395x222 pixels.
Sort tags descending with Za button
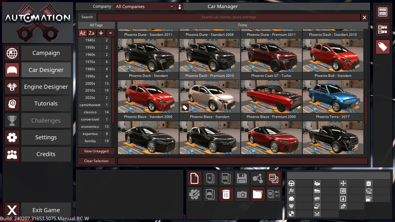coord(92,33)
